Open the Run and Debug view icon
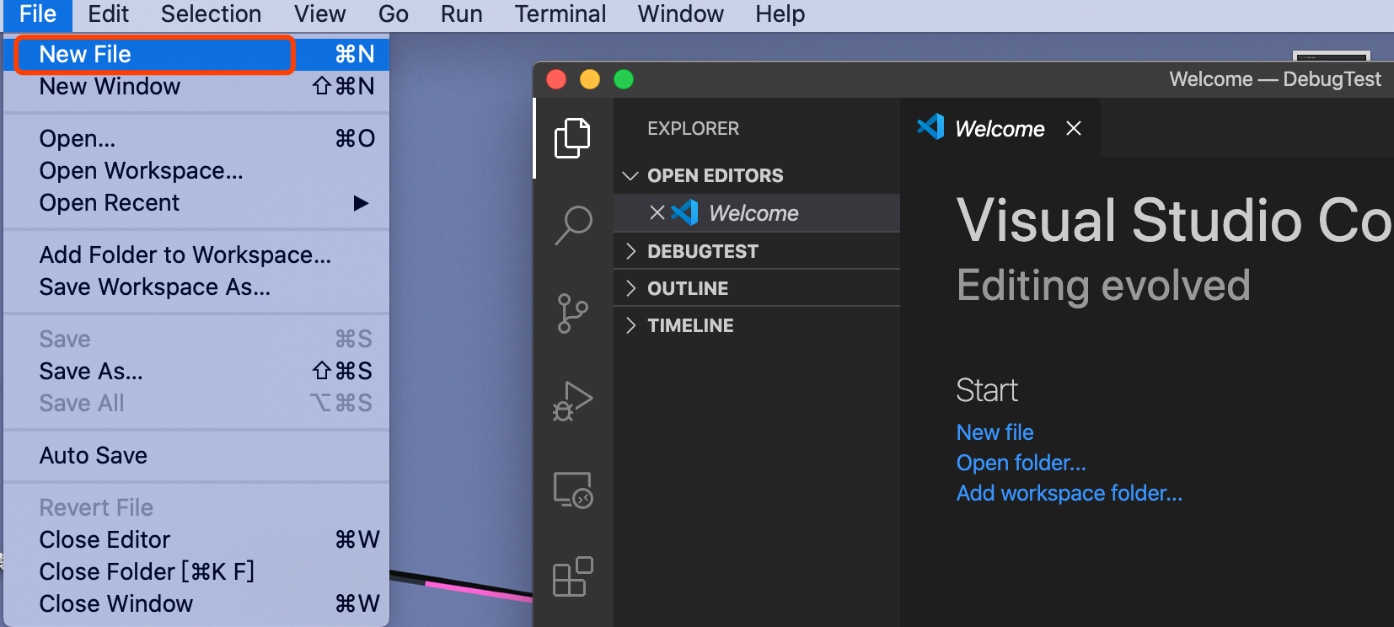 point(573,401)
